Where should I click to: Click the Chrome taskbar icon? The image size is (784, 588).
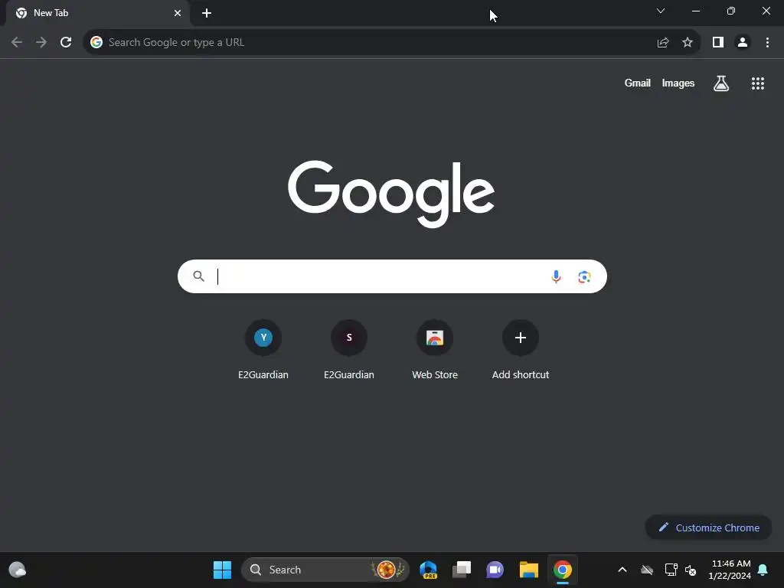tap(562, 570)
